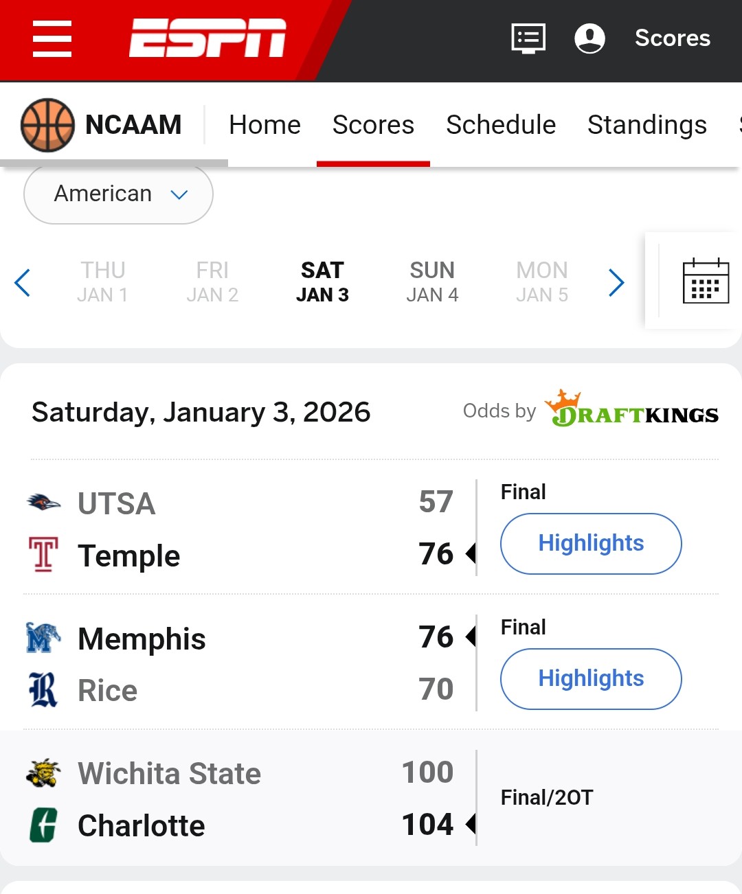The height and width of the screenshot is (894, 742).
Task: Open the user profile icon
Action: tap(589, 38)
